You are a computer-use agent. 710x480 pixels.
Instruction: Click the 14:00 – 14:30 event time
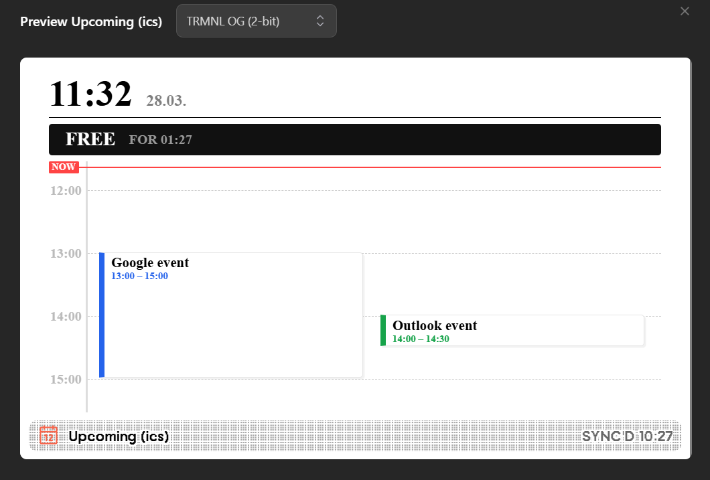pyautogui.click(x=421, y=339)
